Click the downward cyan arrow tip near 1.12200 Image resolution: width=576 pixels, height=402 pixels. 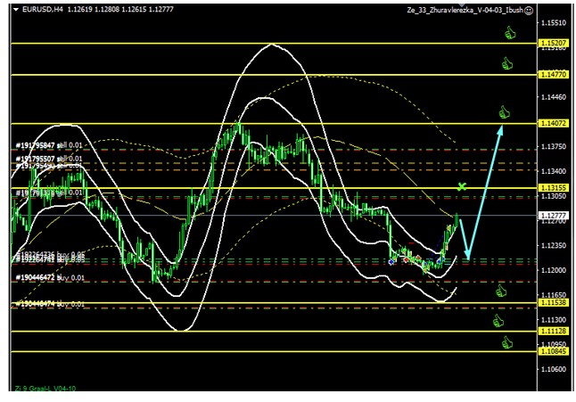[467, 258]
